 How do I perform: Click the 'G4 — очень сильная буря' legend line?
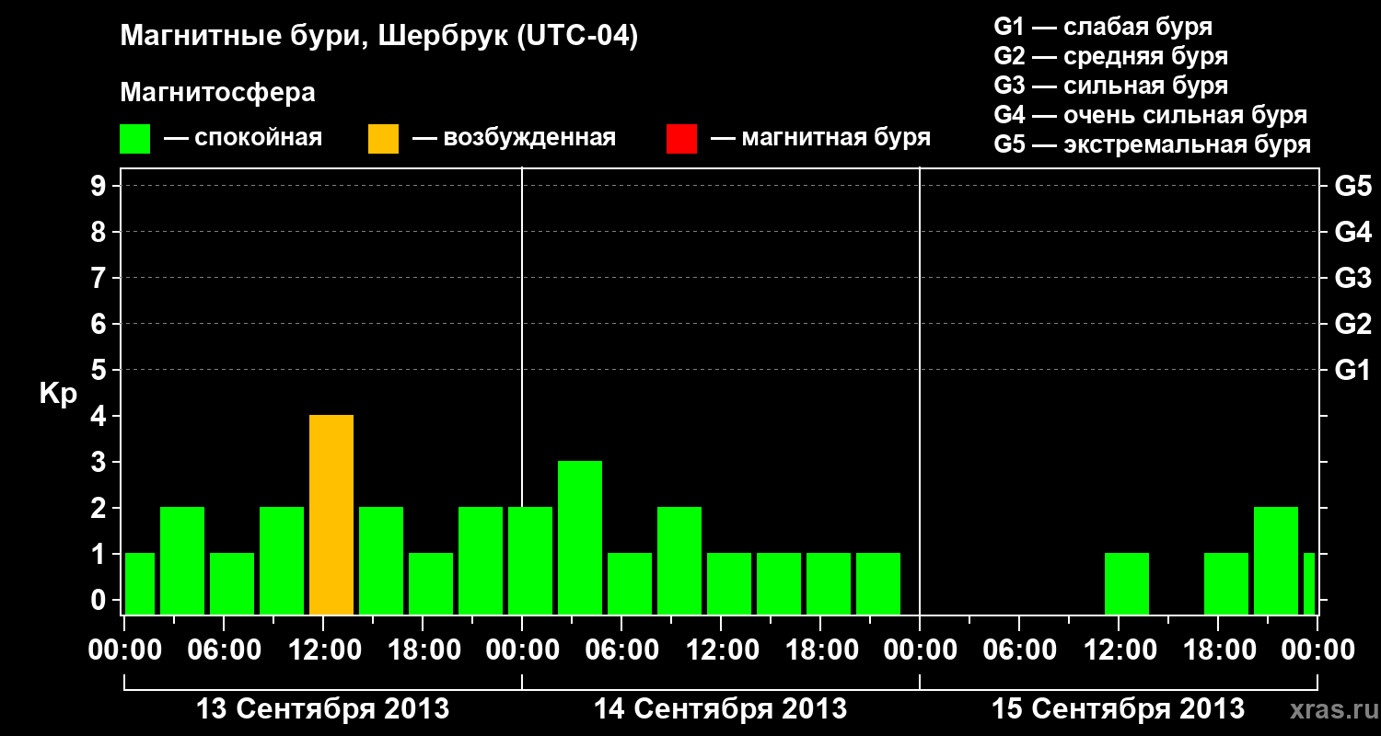point(1151,115)
